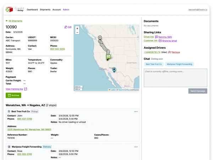Open the Customer link
The image size is (213, 160).
pyautogui.click(x=151, y=41)
